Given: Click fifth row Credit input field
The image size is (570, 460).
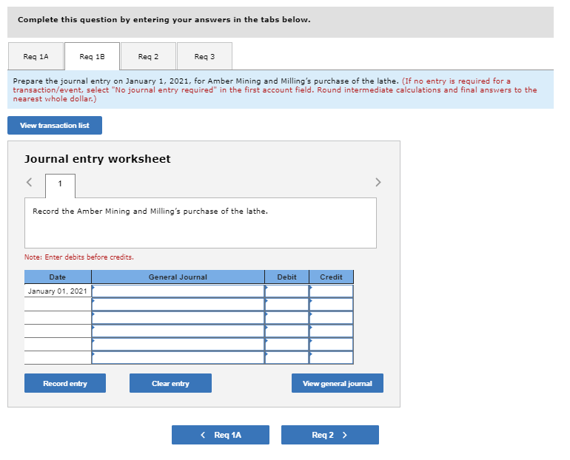Looking at the screenshot, I should tap(331, 344).
